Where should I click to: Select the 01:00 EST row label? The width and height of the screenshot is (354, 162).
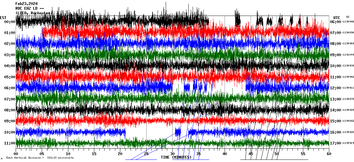pyautogui.click(x=9, y=33)
